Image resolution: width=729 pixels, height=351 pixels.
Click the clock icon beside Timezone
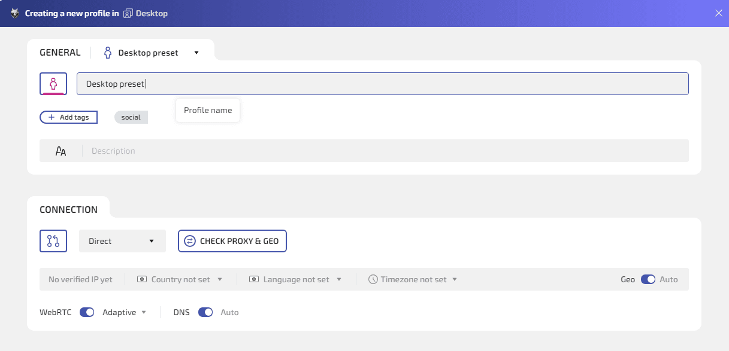coord(373,279)
